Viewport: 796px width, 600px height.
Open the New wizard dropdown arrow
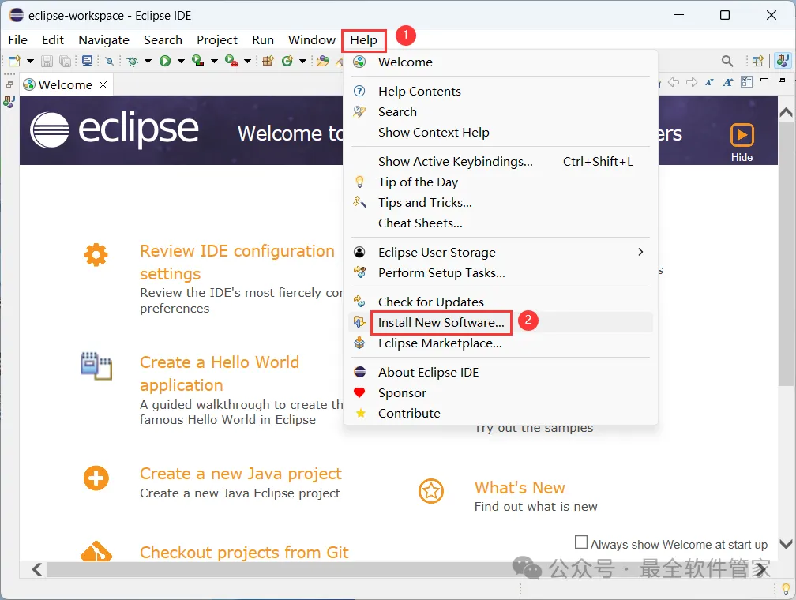30,61
